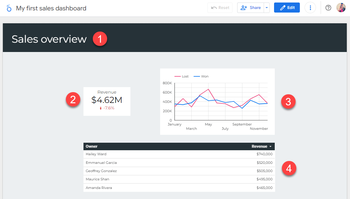Click the dashboard title 'My first sales dashboard'
Screen dimensions: 350x199
51,8
